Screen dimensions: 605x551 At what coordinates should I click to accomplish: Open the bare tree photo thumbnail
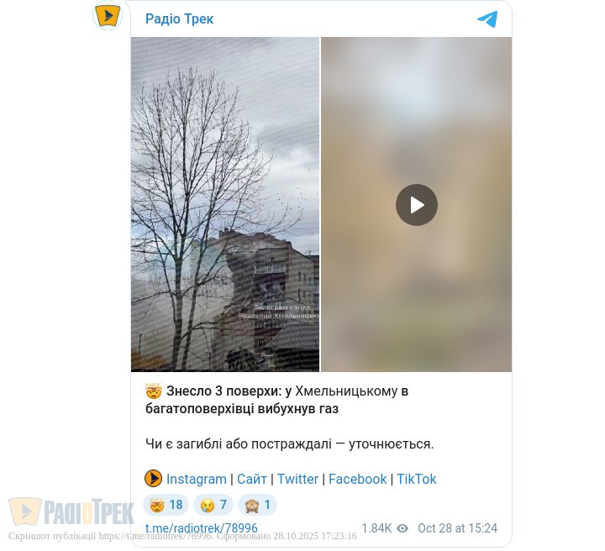pos(225,204)
